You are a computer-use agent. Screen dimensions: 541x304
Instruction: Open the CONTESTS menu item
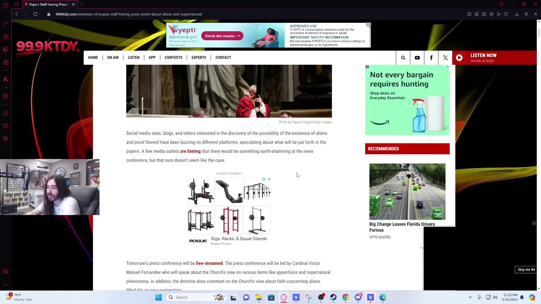(x=173, y=57)
